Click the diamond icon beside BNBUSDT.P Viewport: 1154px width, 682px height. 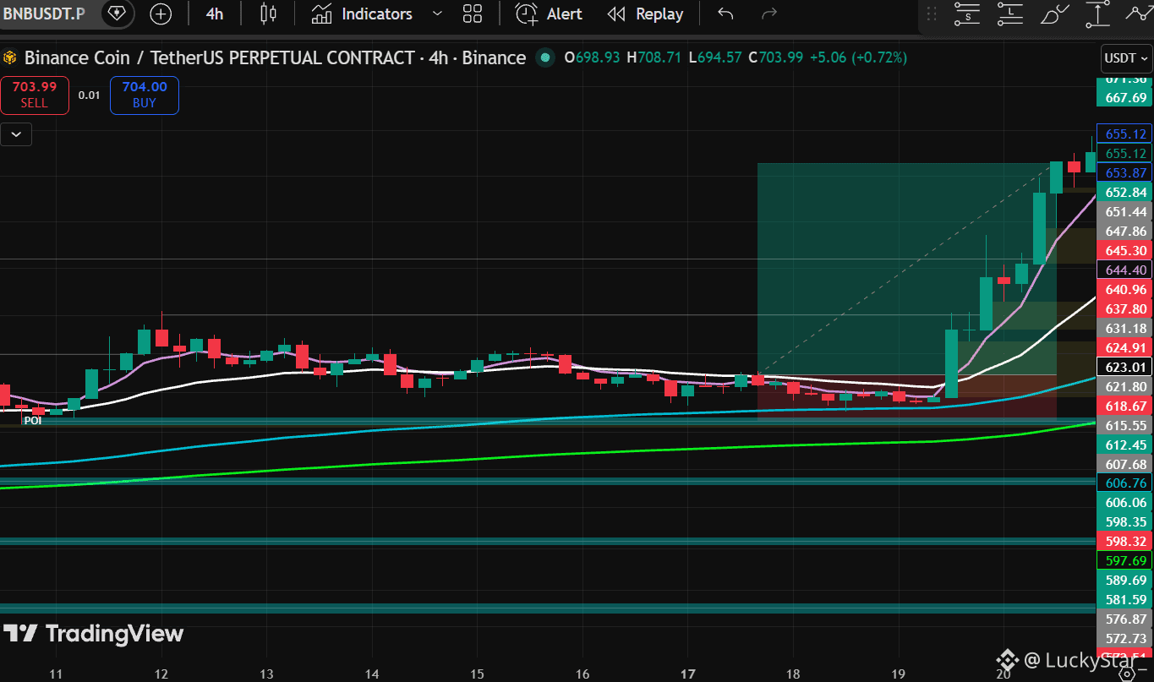pos(116,14)
